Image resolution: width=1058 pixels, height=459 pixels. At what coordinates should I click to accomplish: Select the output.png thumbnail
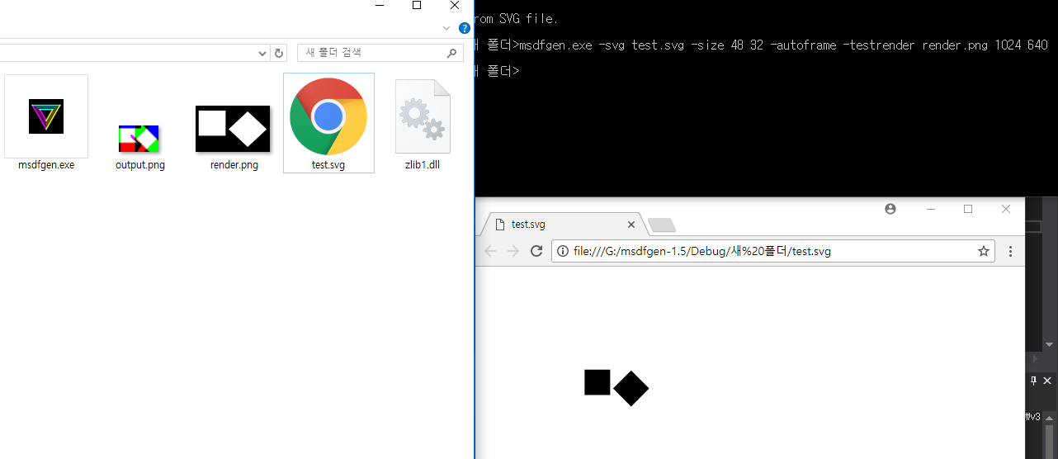click(x=139, y=139)
